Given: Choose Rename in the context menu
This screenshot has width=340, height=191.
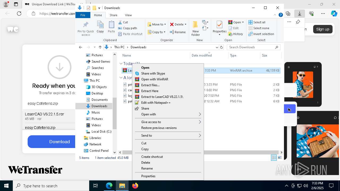Looking at the screenshot, I should tap(168, 168).
